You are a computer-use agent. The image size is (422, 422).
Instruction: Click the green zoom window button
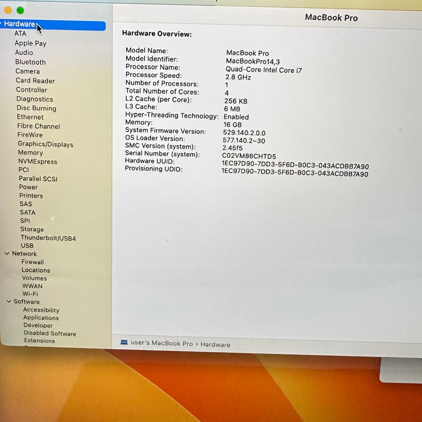pyautogui.click(x=20, y=10)
